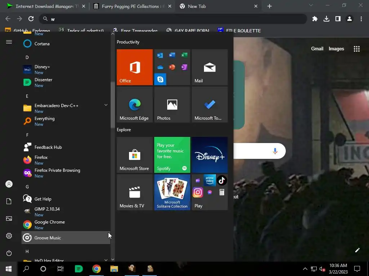This screenshot has width=369, height=276.
Task: Open Microsoft Edge tile
Action: 135,105
